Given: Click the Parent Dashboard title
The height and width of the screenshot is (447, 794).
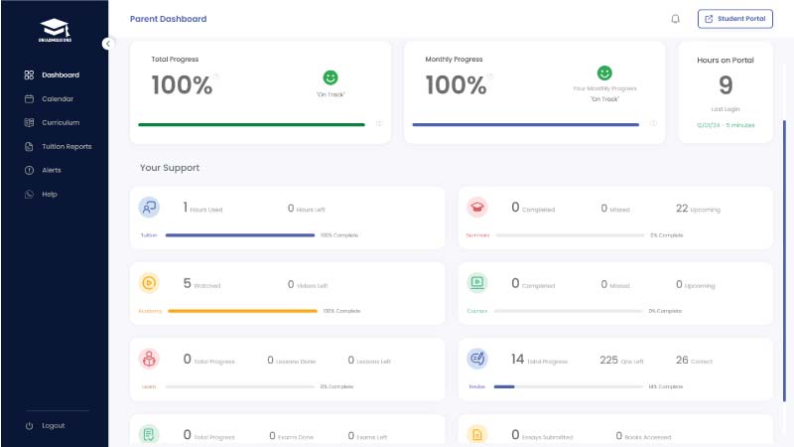Looking at the screenshot, I should coord(168,19).
